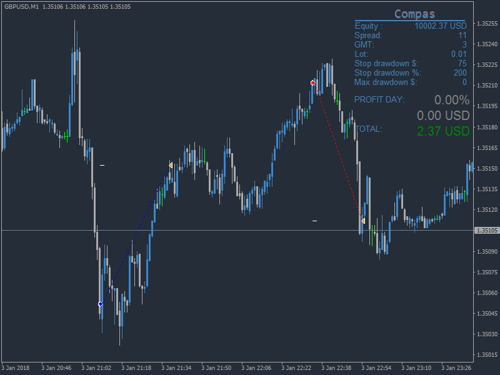Click the 3 Jan 22:06 time label
Image resolution: width=500 pixels, height=375 pixels.
point(256,368)
